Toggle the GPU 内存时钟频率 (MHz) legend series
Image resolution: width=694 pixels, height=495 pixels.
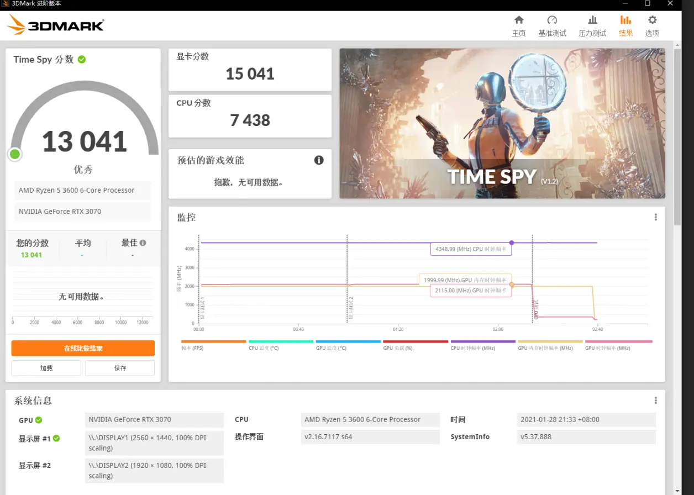tap(550, 345)
